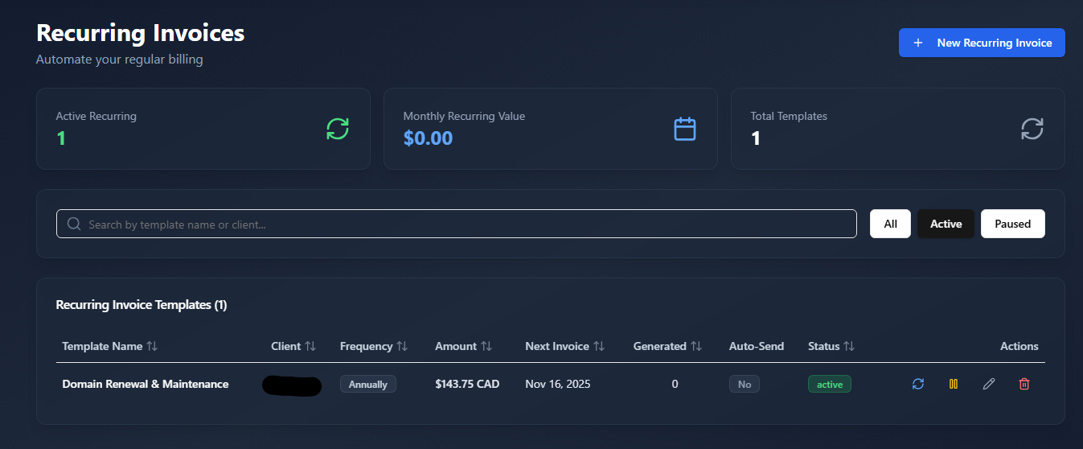
Task: Click the Nov 16, 2025 next invoice date
Action: coord(558,384)
